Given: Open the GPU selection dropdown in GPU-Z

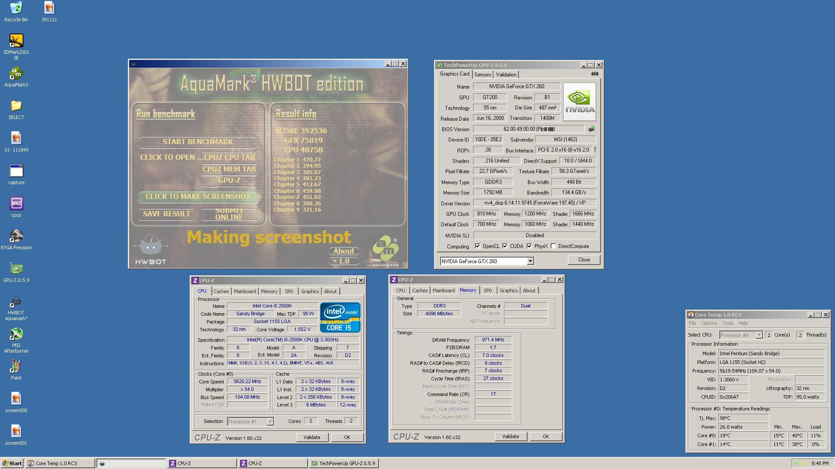Looking at the screenshot, I should click(x=530, y=261).
